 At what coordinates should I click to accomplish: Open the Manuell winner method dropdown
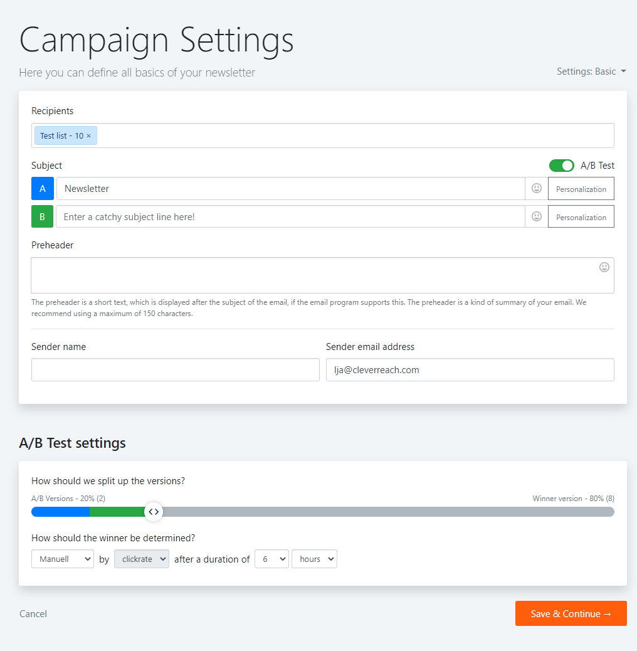63,559
